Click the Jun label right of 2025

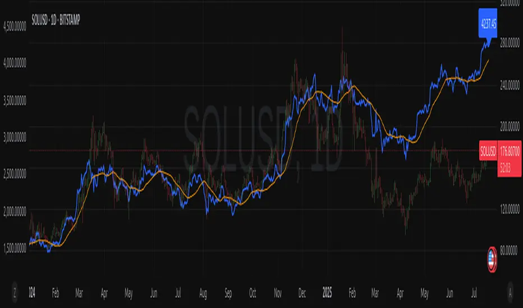pos(449,293)
